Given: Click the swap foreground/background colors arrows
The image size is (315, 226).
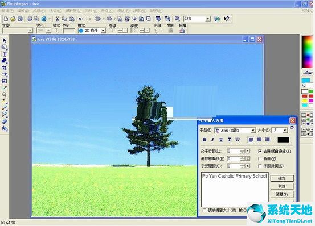Looking at the screenshot, I should pos(308,73).
